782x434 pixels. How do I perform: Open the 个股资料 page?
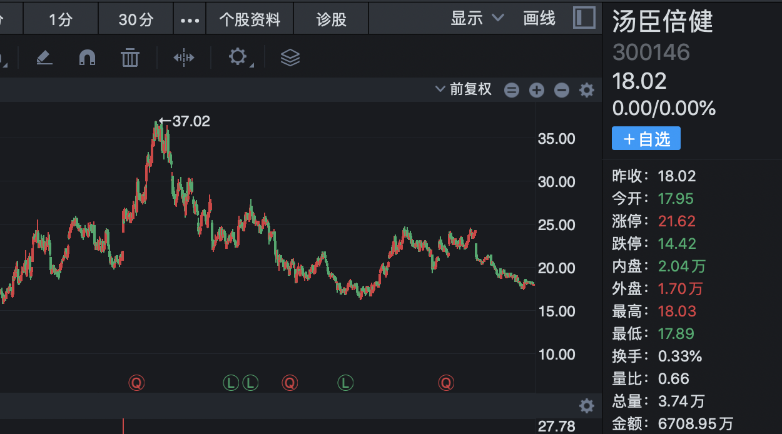pos(250,20)
